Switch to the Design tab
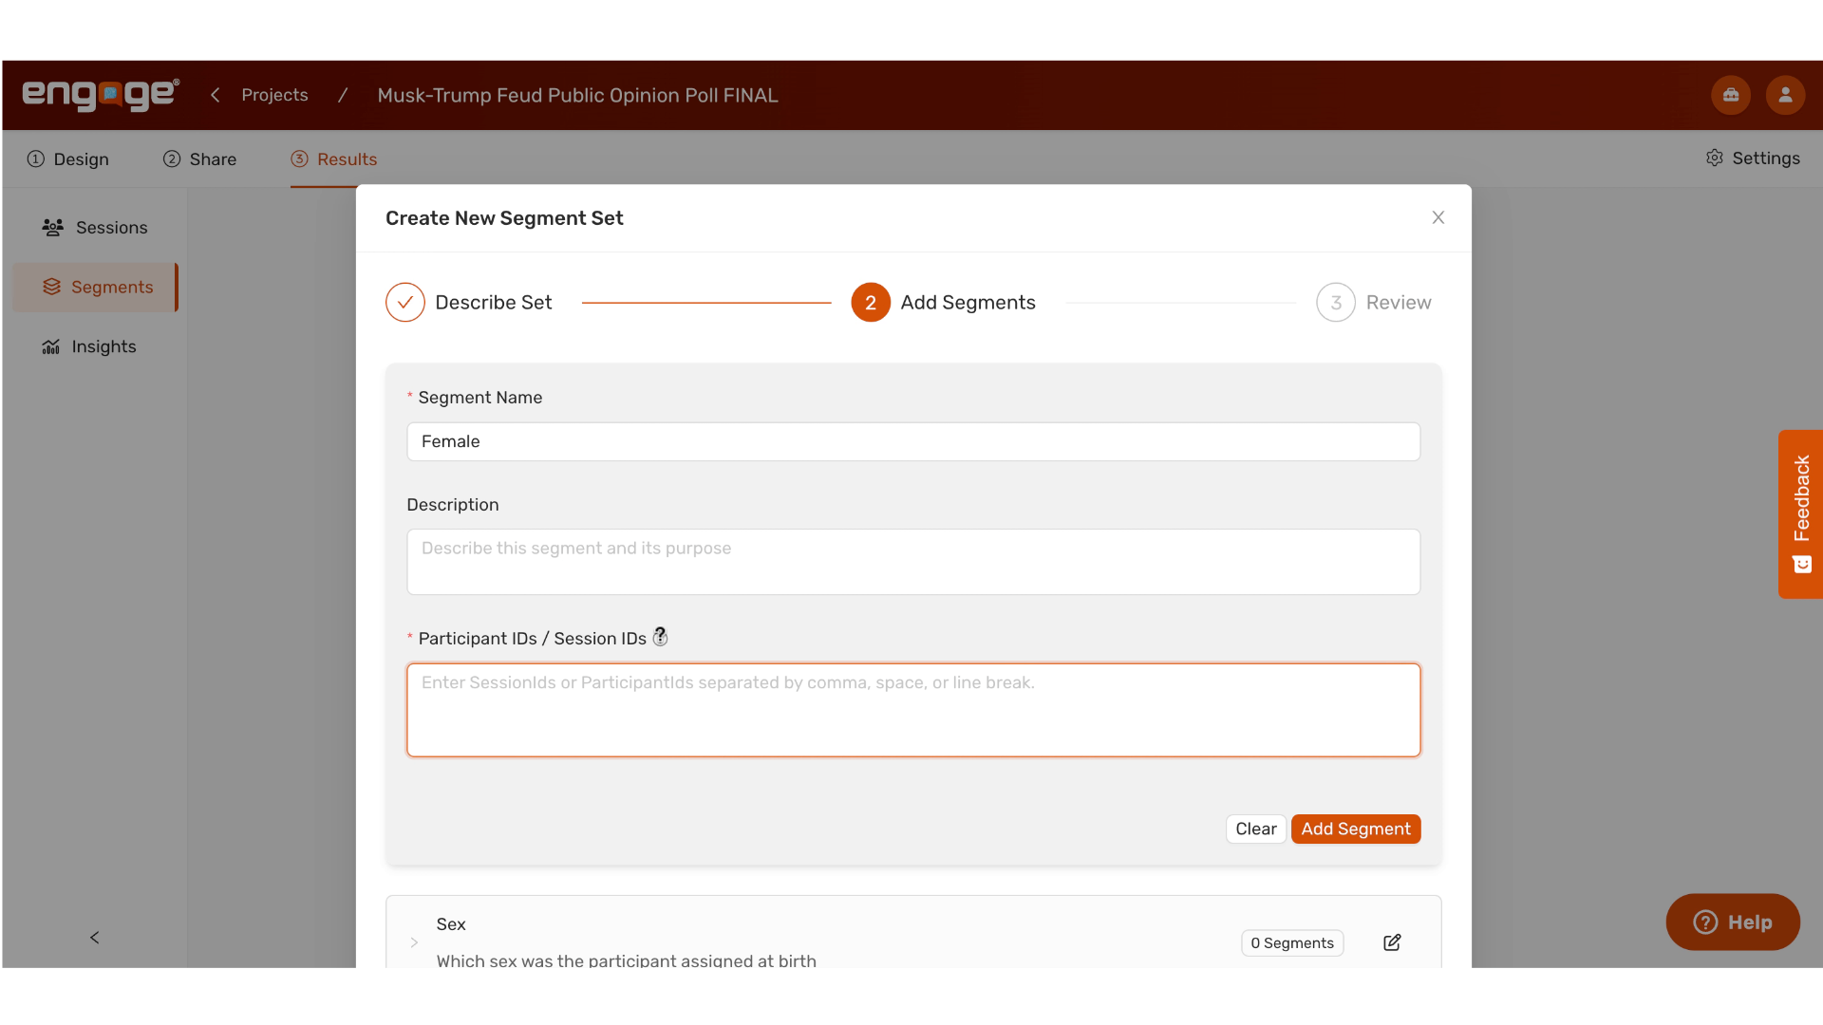The width and height of the screenshot is (1823, 1025). coord(67,159)
